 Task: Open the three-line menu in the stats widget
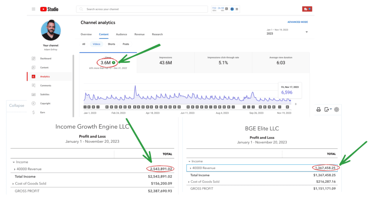coord(237,9)
